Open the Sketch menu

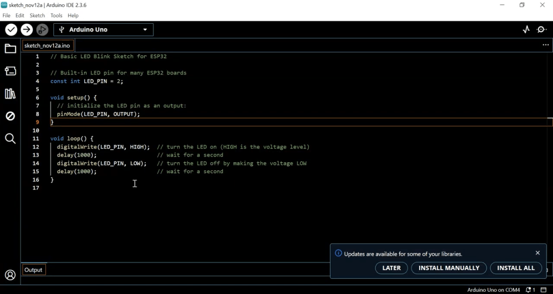click(x=37, y=16)
